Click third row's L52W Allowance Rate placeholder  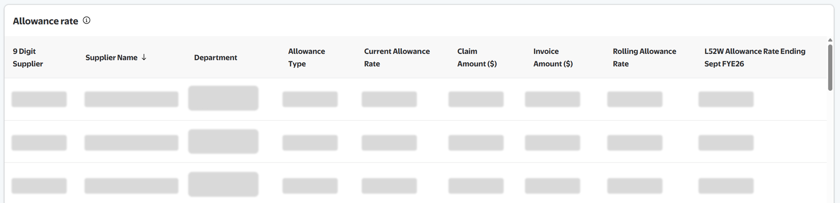726,186
